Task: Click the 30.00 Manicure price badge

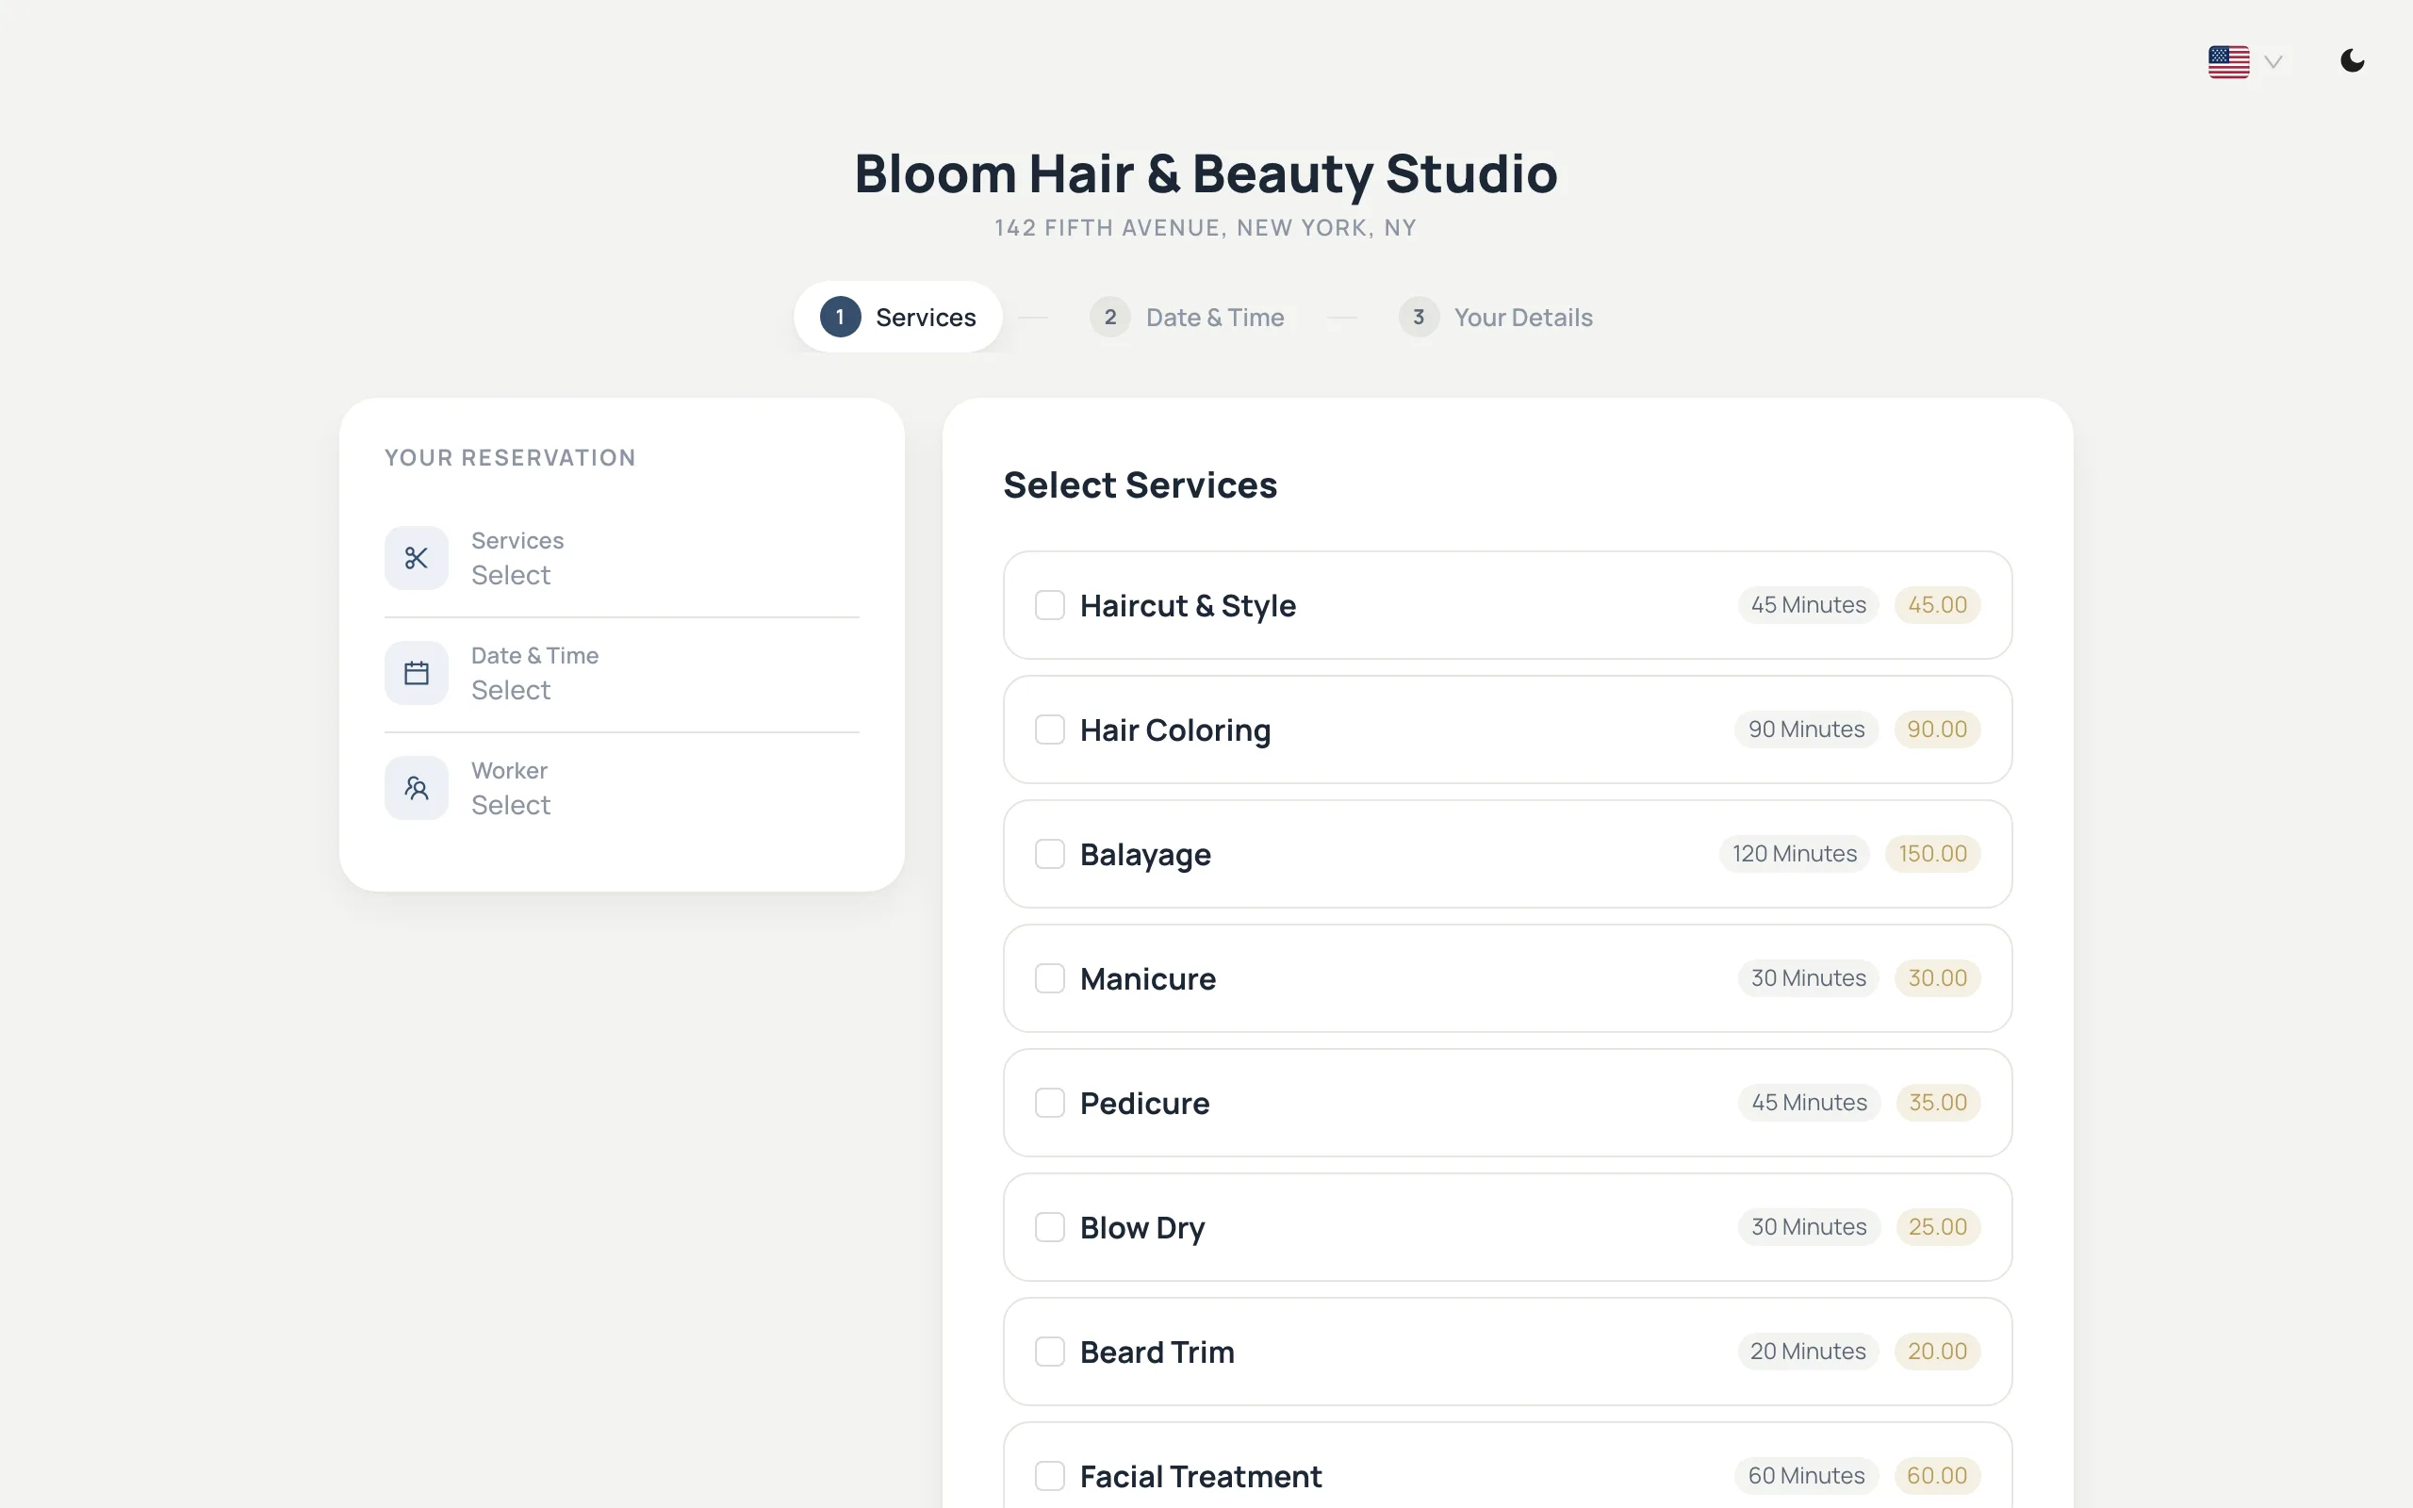Action: pos(1937,978)
